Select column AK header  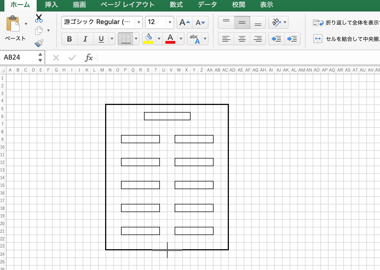point(286,70)
